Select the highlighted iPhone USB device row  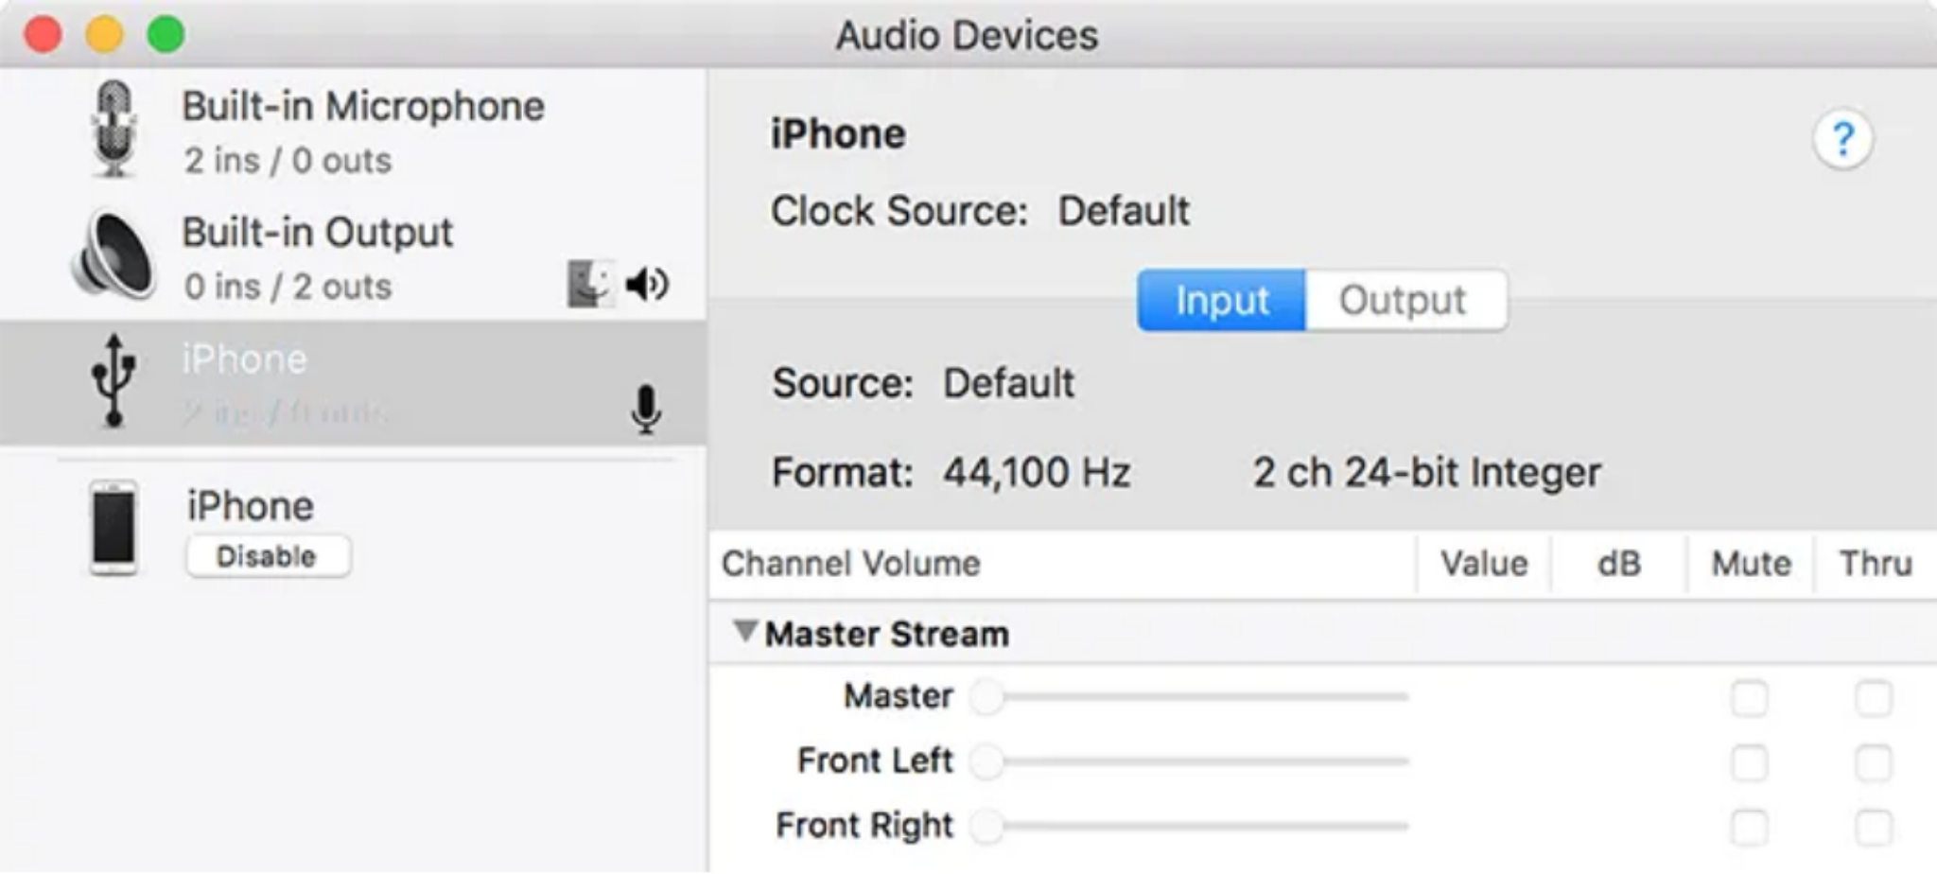click(353, 382)
